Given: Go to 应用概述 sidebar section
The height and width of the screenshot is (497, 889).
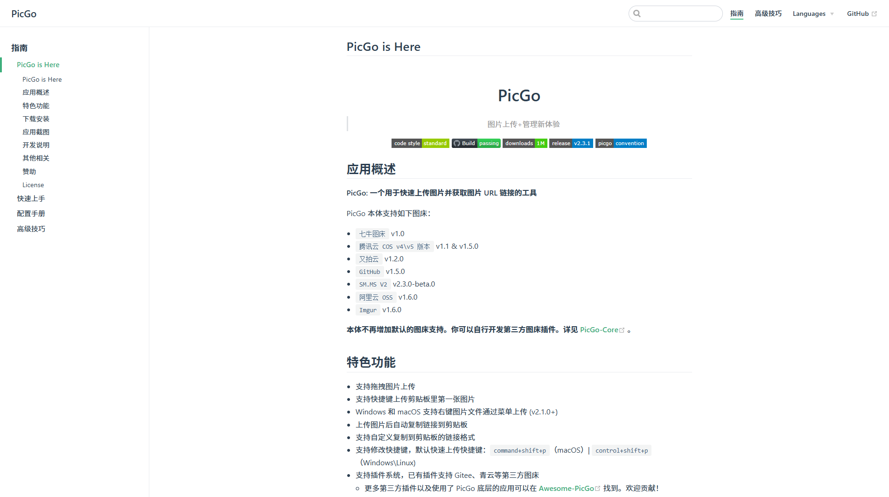Looking at the screenshot, I should (36, 92).
